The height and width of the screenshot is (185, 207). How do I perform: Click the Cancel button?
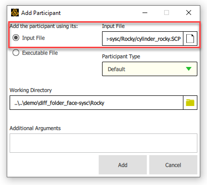tap(173, 165)
